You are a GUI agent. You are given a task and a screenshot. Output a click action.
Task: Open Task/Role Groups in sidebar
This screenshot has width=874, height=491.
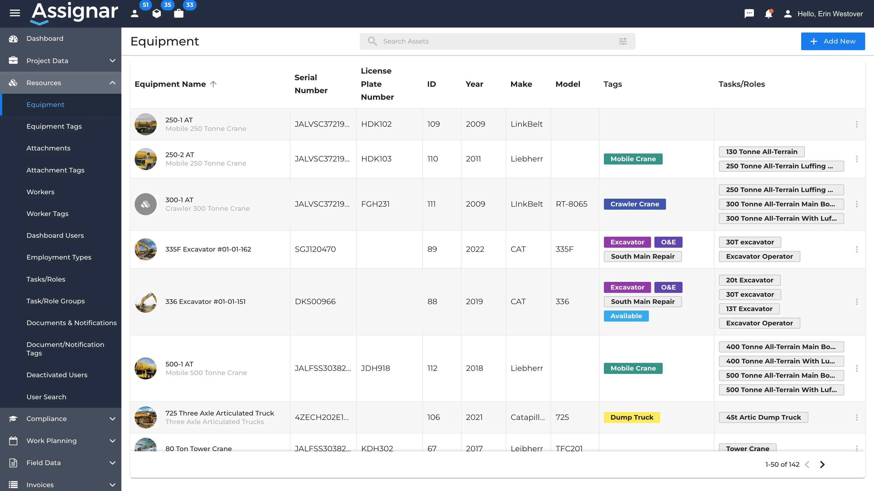click(56, 301)
